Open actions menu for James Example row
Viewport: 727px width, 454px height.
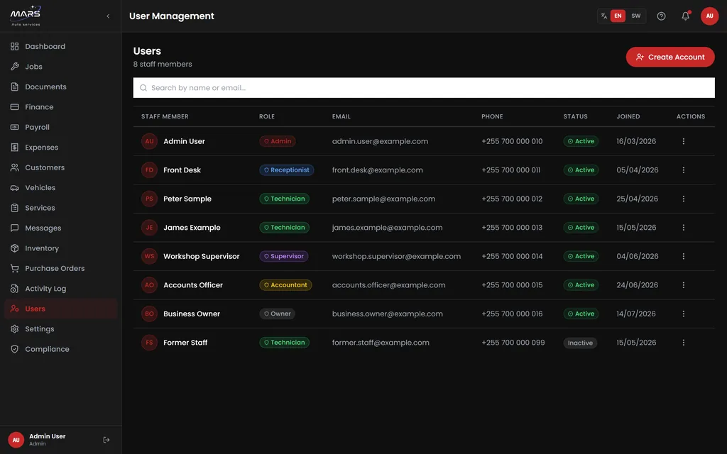point(683,228)
